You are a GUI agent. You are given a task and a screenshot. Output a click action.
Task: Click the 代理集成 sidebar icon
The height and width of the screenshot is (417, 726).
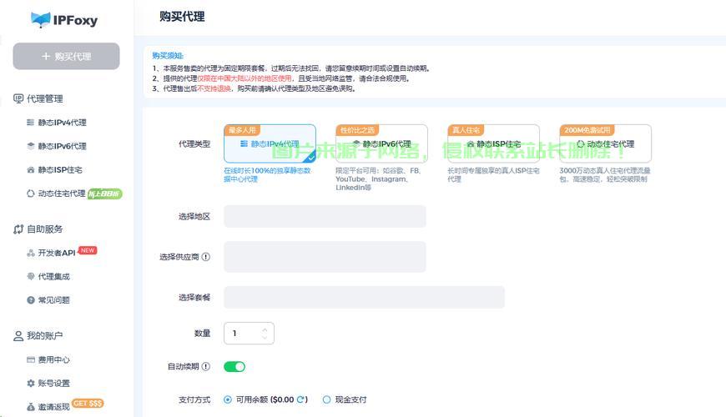[31, 276]
